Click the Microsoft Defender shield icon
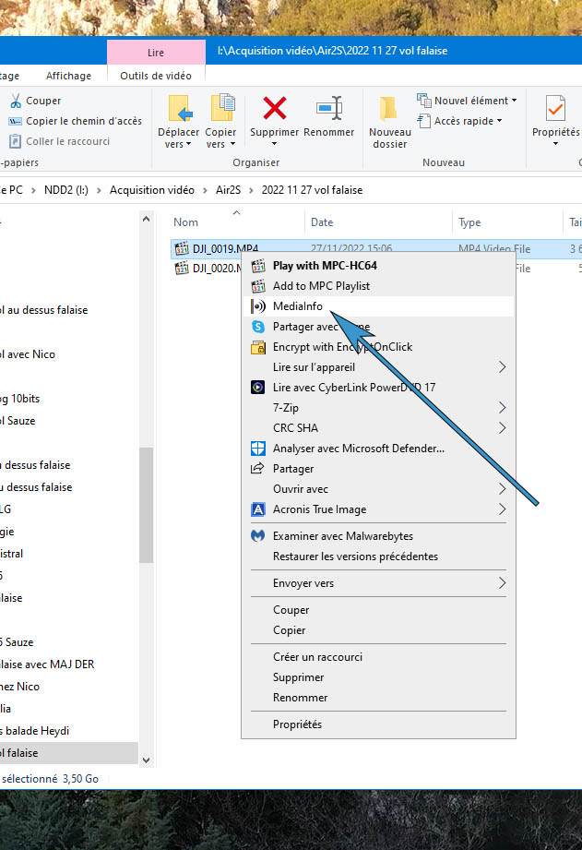The image size is (582, 850). tap(258, 449)
